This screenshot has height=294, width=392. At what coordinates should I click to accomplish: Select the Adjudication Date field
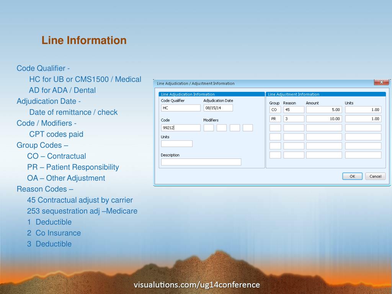[218, 108]
